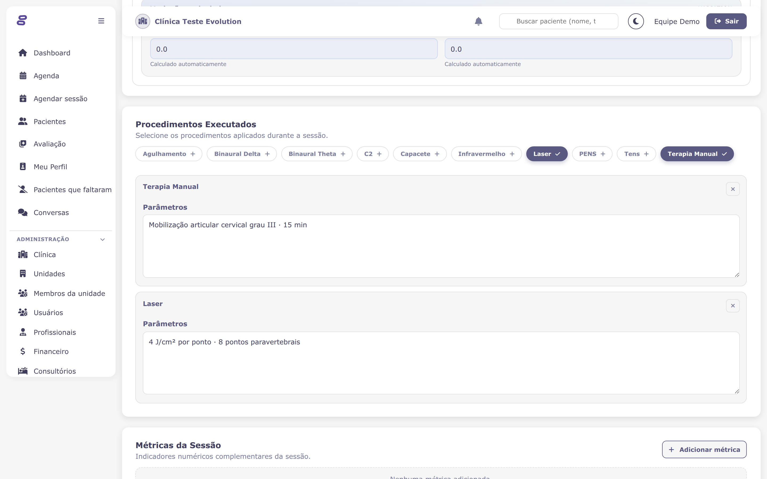This screenshot has width=767, height=479.
Task: Open the Avaliação page
Action: pyautogui.click(x=50, y=144)
